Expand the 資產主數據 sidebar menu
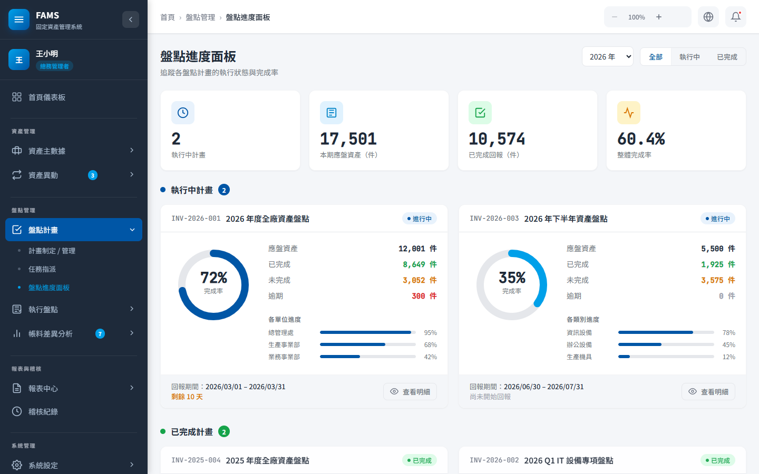Viewport: 759px width, 474px height. pos(74,151)
